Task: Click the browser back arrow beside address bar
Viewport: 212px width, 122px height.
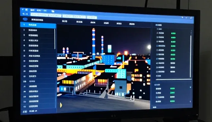Action: click(24, 14)
